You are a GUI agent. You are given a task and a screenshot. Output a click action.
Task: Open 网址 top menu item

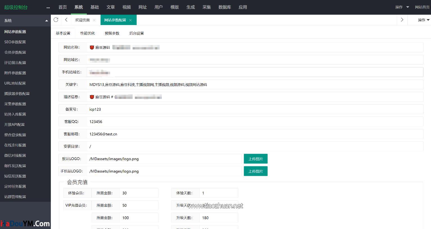pyautogui.click(x=143, y=7)
